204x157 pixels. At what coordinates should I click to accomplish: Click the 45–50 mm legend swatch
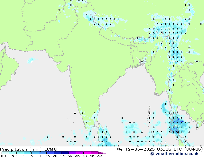[95, 153]
